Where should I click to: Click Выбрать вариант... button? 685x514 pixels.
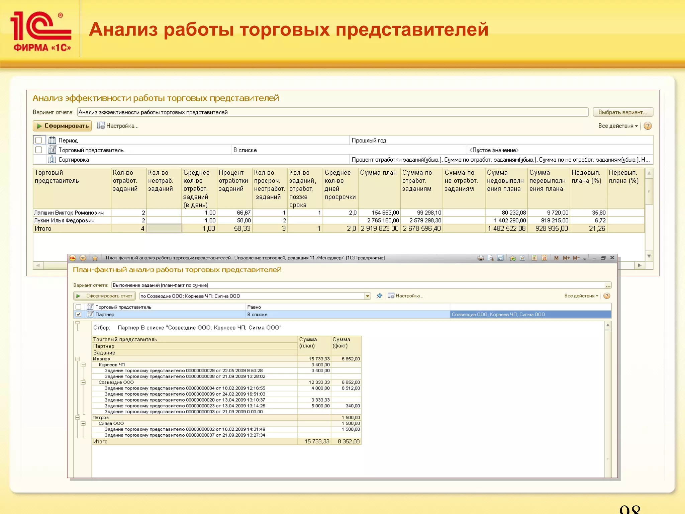[x=623, y=112]
